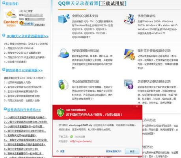
Task: Click the 关闭 button in the alert
Action: pos(132,151)
